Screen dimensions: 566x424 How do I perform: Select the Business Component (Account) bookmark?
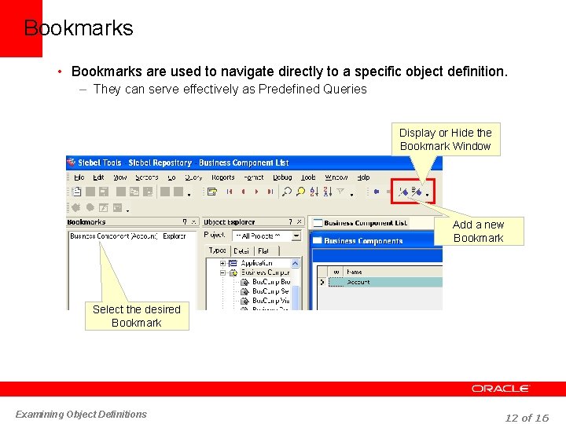coord(128,236)
